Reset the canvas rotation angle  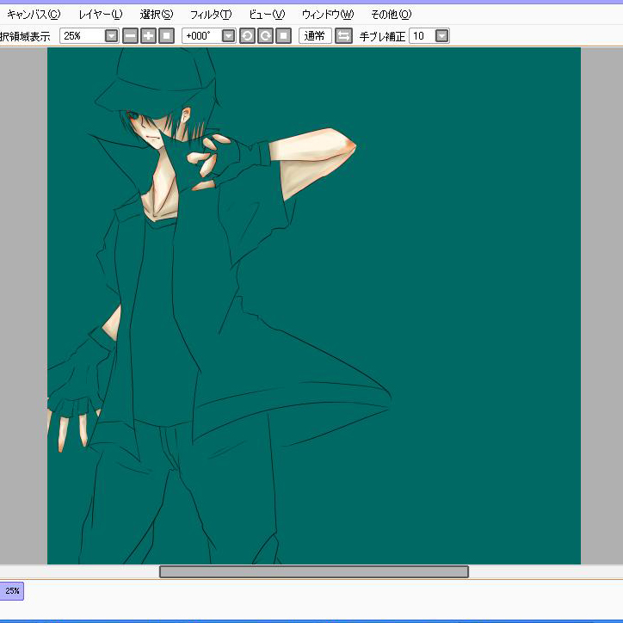(283, 36)
